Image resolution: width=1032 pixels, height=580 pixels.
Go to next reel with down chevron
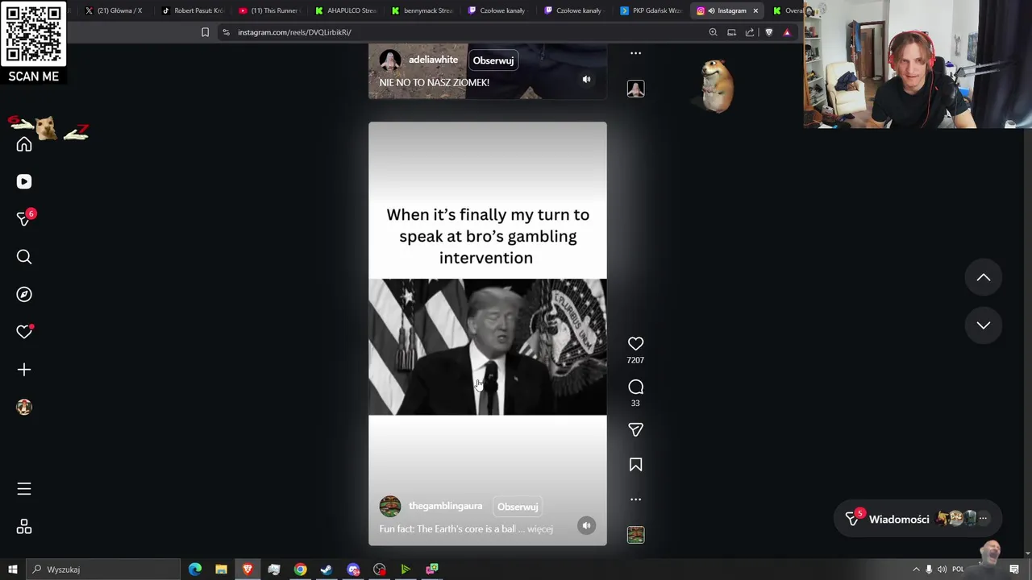[x=984, y=325]
